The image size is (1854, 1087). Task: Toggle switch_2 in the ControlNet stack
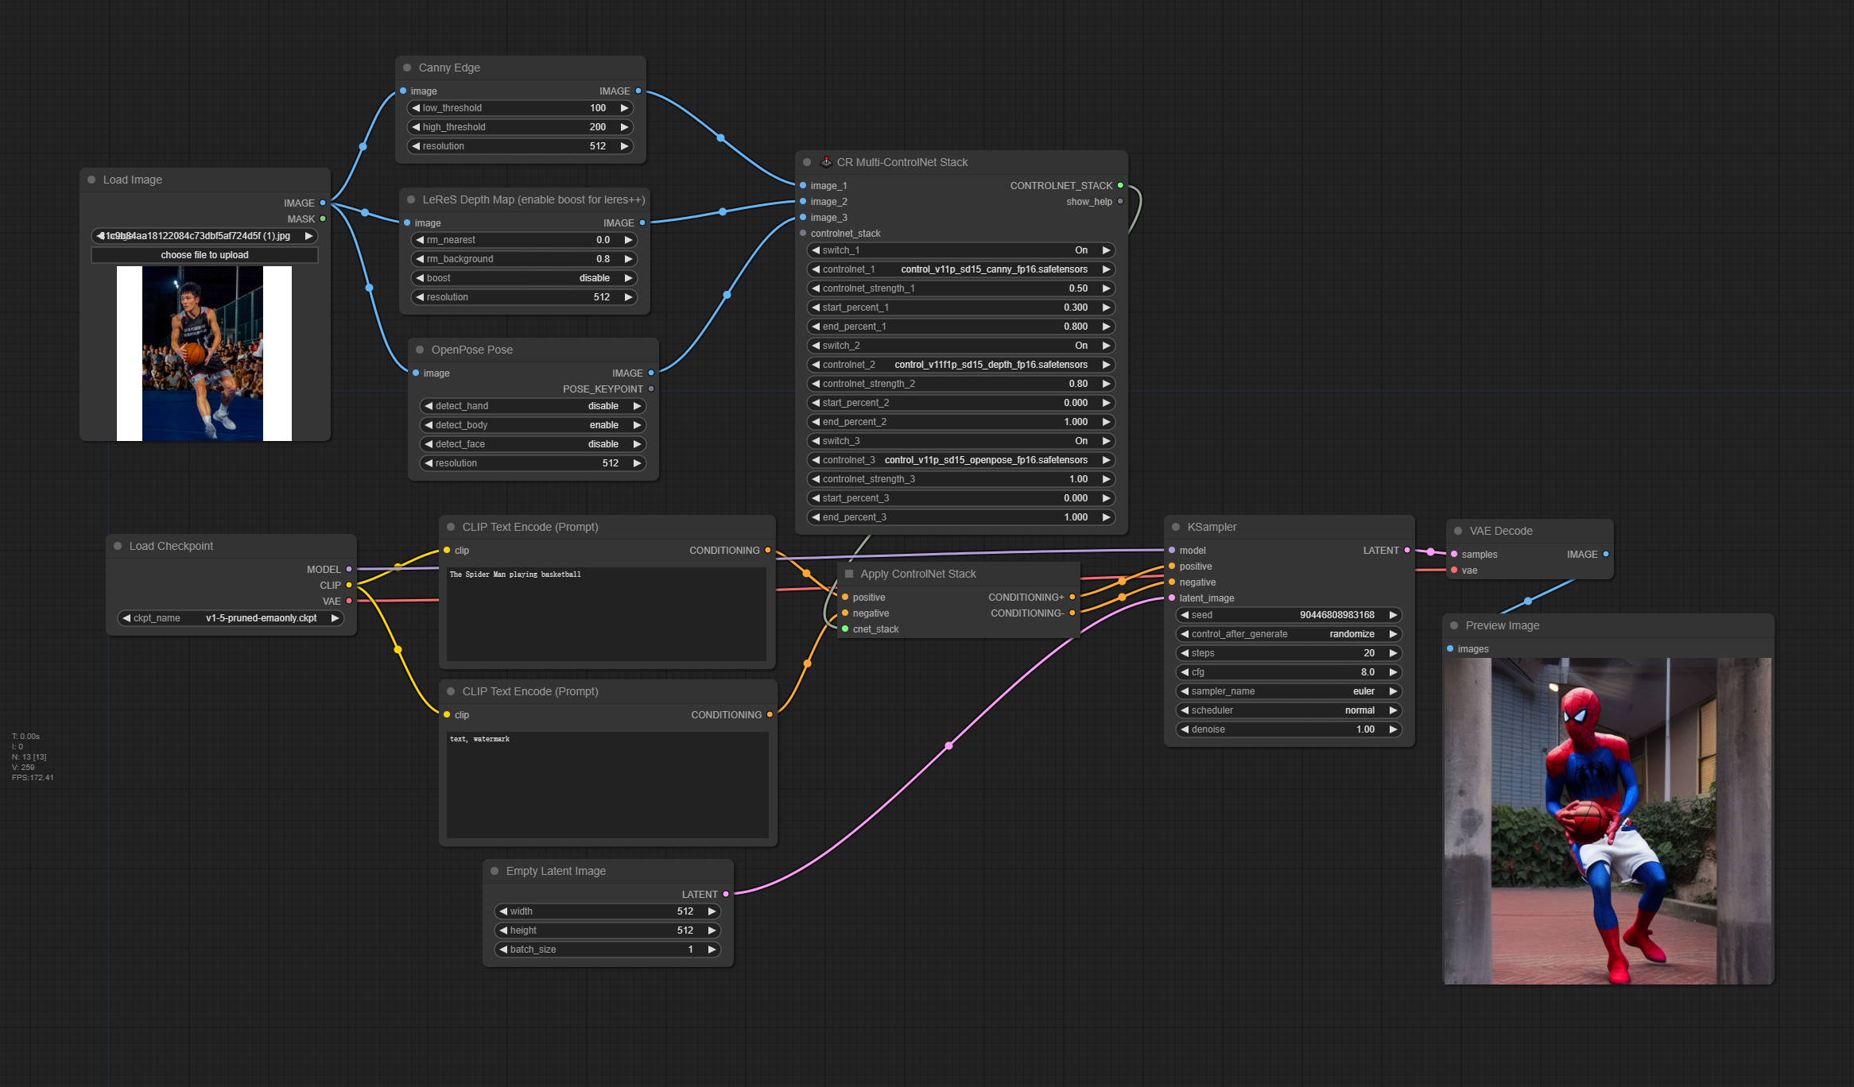click(x=960, y=346)
